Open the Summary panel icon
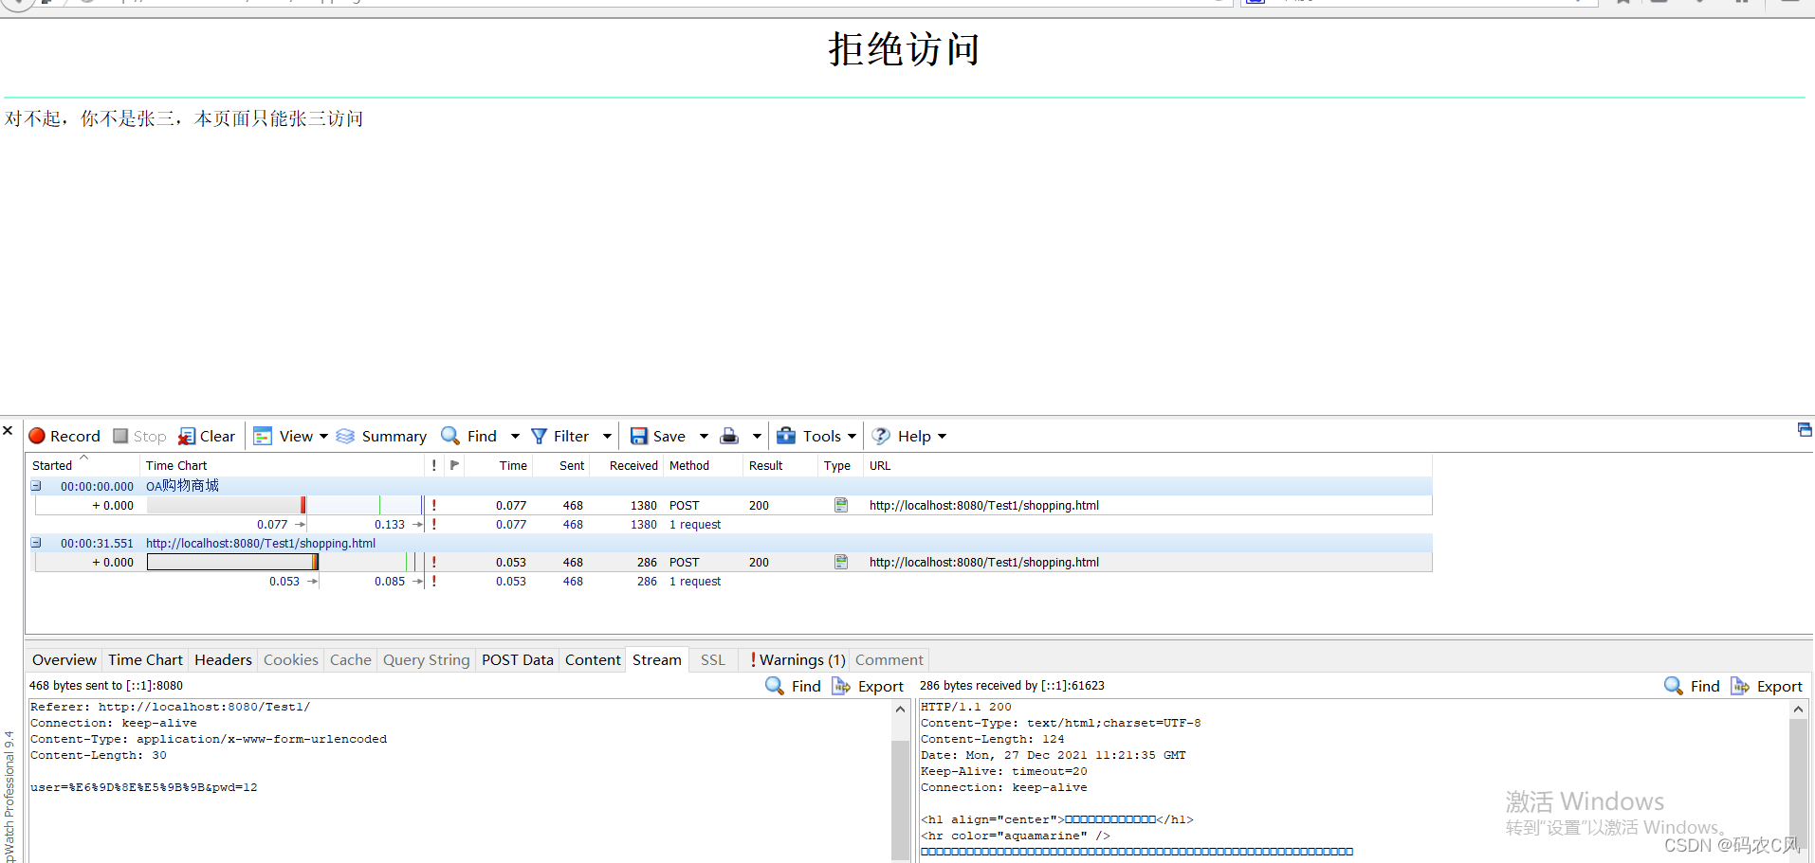1815x863 pixels. (345, 436)
